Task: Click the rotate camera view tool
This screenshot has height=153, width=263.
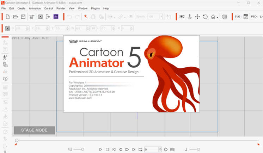Action: (x=205, y=17)
